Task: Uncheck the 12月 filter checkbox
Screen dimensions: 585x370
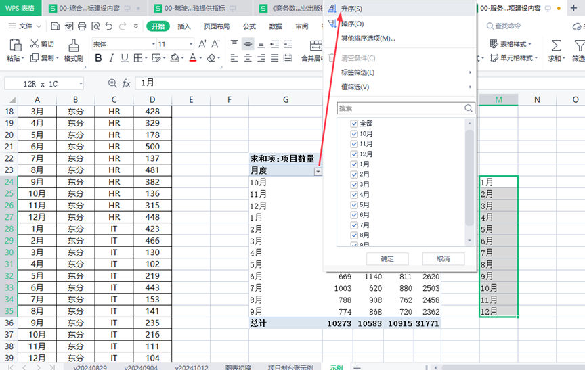Action: tap(354, 154)
